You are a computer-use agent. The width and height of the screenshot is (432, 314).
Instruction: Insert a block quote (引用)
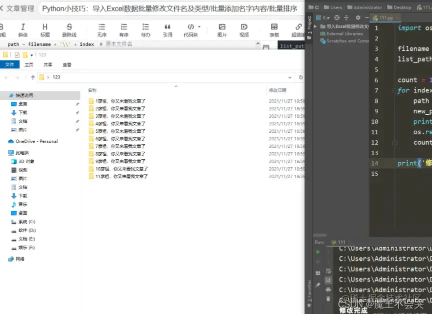[x=167, y=30]
